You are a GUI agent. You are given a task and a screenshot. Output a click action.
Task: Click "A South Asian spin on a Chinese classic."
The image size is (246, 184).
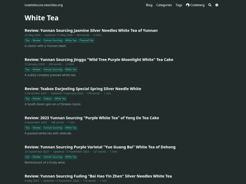coord(53,104)
